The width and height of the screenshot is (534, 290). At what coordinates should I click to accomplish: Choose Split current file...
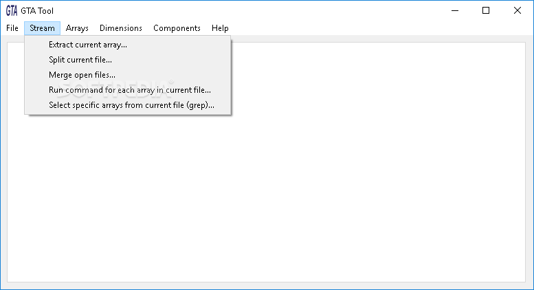[x=128, y=60]
